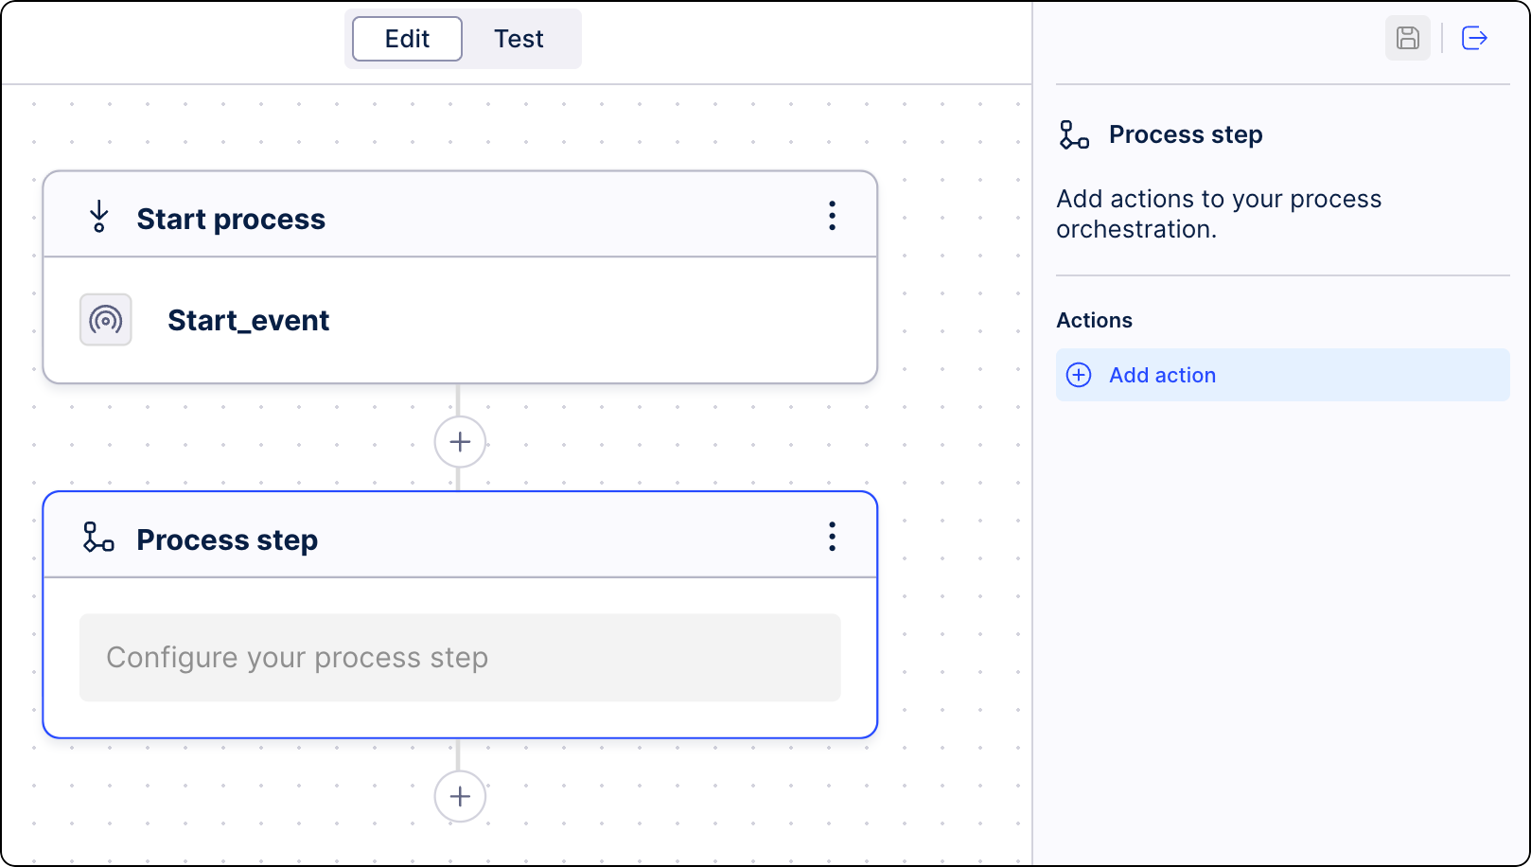
Task: Click the Start process down-arrow icon
Action: [x=98, y=217]
